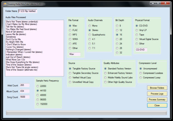This screenshot has width=173, height=121.
Task: Click the File Format Wav text box
Action: [75, 54]
